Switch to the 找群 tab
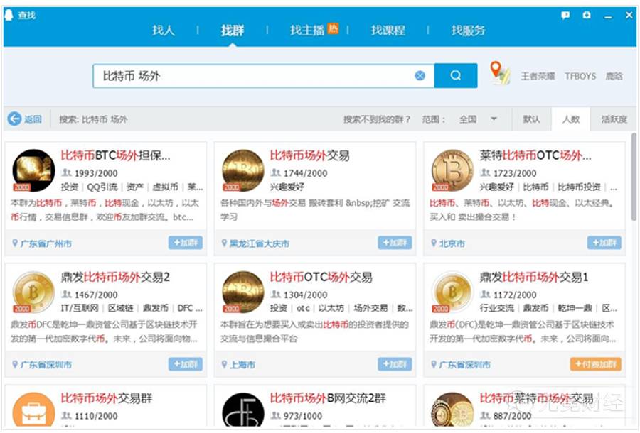 tap(233, 30)
